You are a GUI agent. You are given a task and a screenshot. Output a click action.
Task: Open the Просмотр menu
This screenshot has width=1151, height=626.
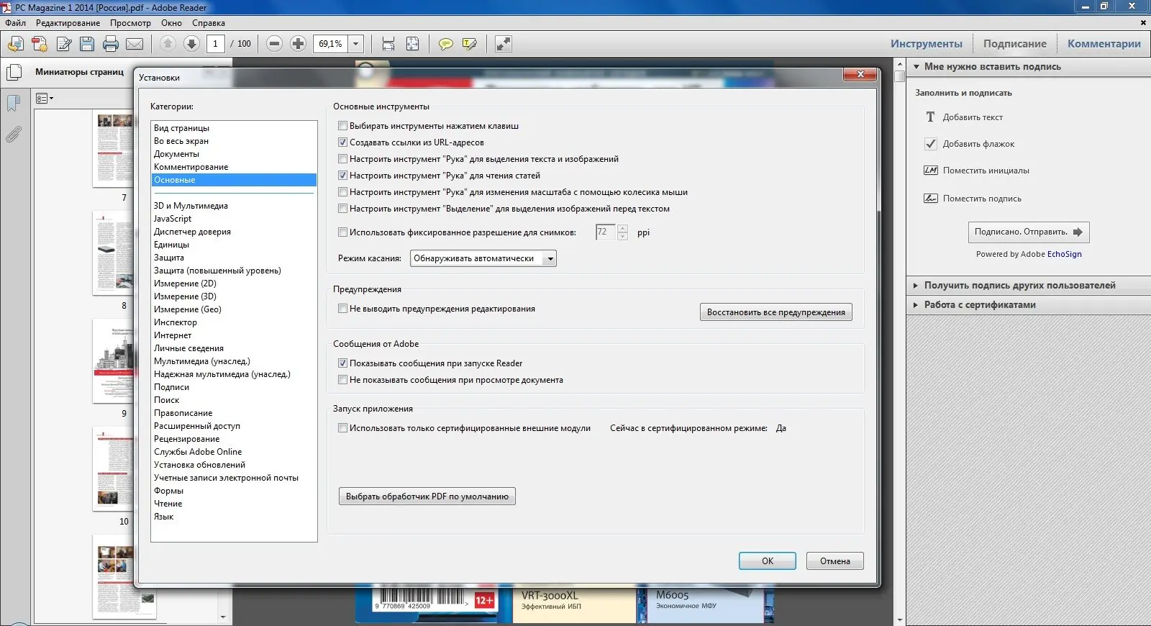coord(130,23)
